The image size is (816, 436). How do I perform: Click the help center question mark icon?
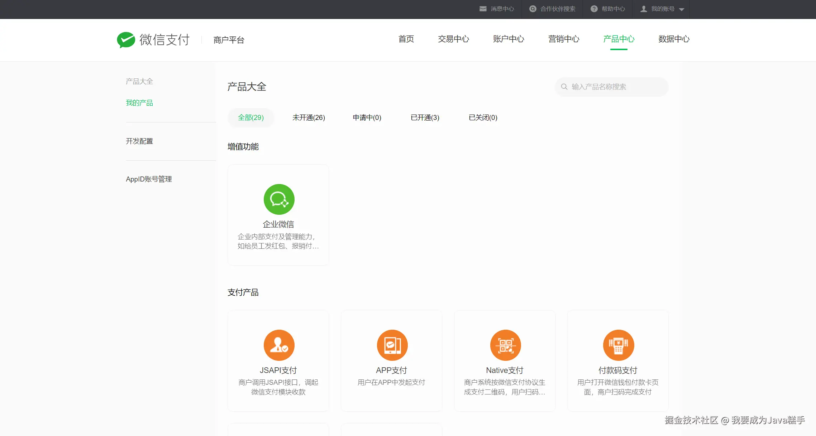coord(594,9)
